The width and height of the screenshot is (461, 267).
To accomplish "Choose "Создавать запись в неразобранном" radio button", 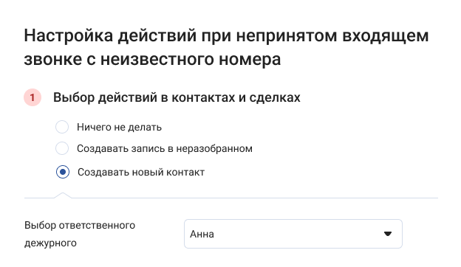I will tap(62, 148).
